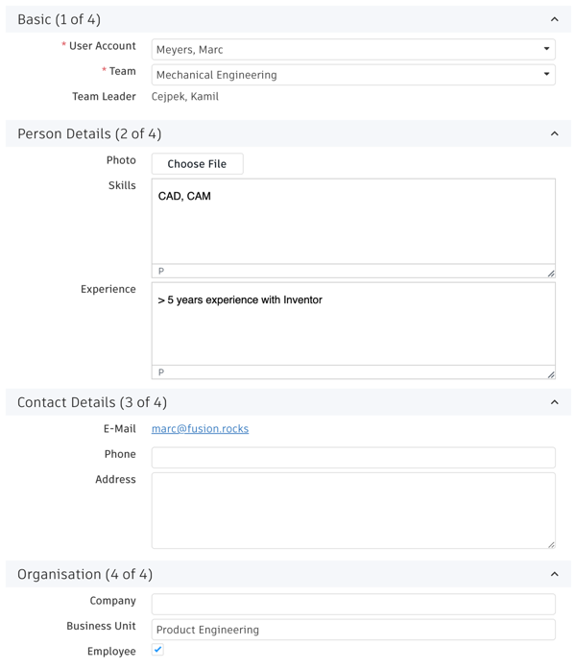Focus the Phone input field

coord(353,457)
